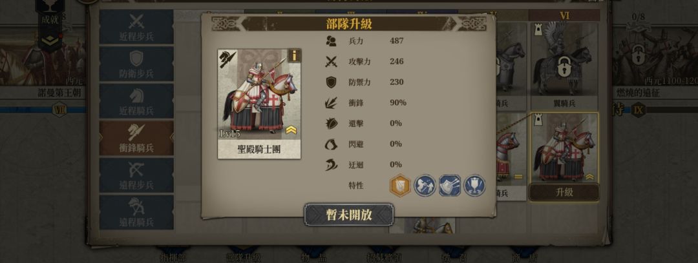Click the 攻擊力 crossed swords icon
This screenshot has height=263, width=698.
click(331, 62)
